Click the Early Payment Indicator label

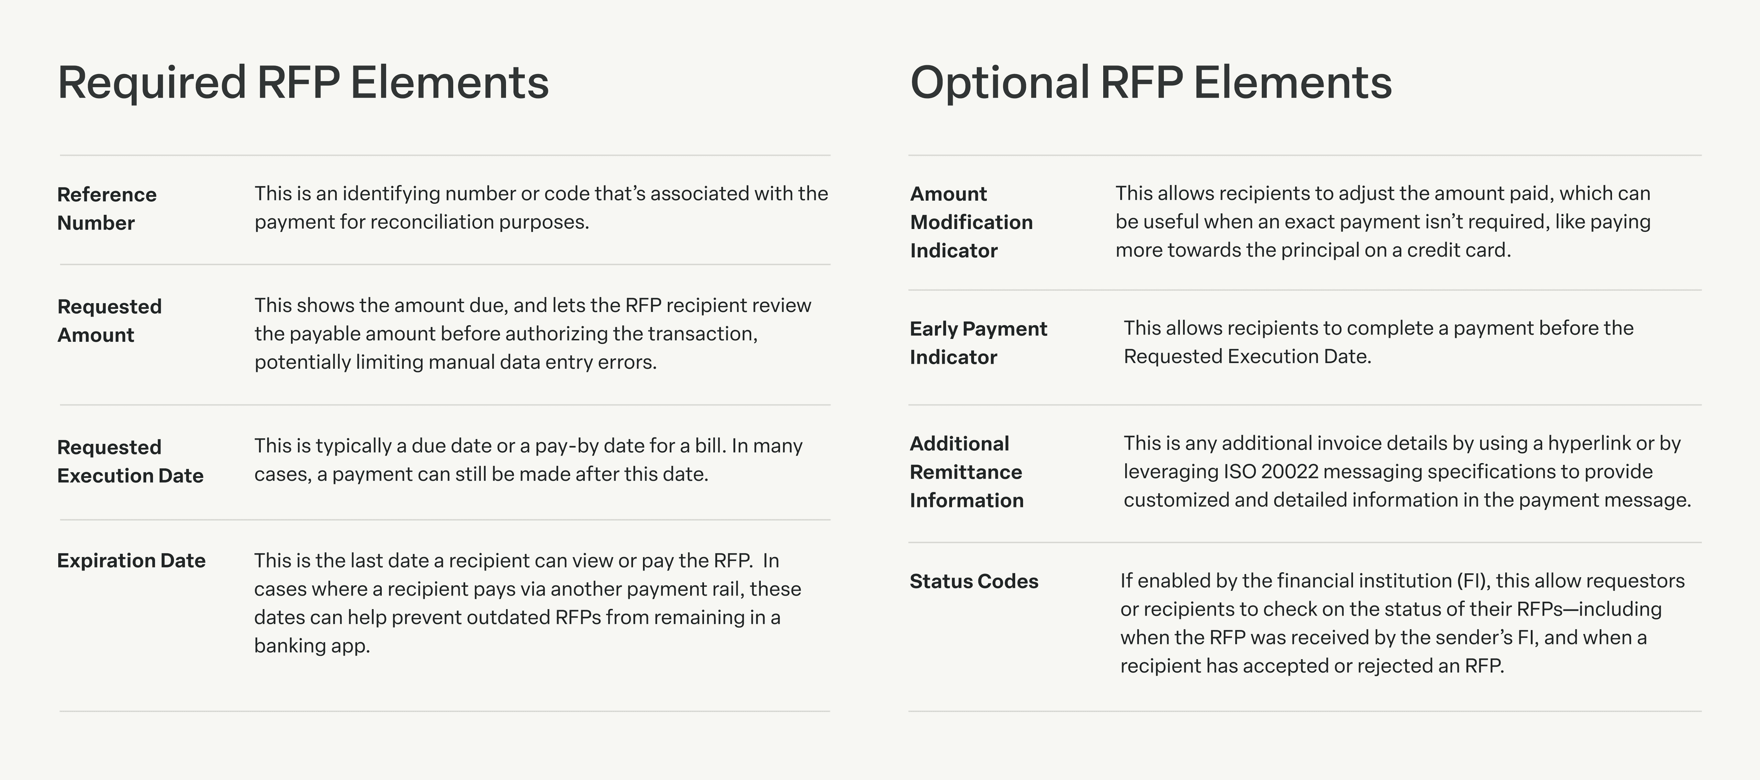point(978,343)
